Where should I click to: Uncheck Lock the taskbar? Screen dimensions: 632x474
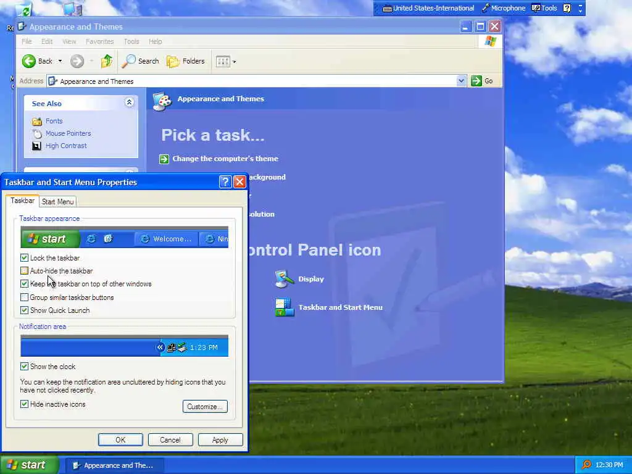click(x=24, y=258)
